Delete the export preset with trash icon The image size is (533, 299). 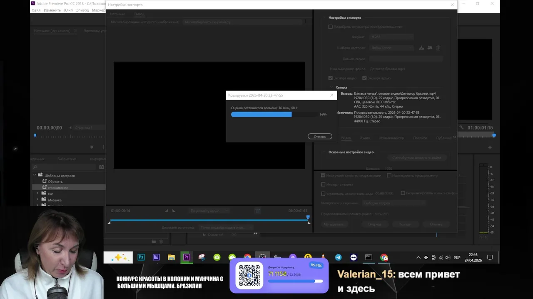[x=438, y=48]
